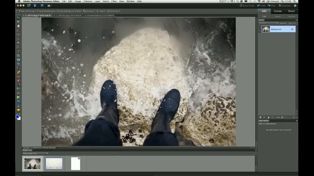This screenshot has width=314, height=176.
Task: Select the Hand tool
Action: point(18,26)
